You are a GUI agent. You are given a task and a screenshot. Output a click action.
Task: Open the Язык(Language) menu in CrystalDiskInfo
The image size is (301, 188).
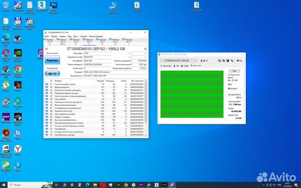coord(96,36)
